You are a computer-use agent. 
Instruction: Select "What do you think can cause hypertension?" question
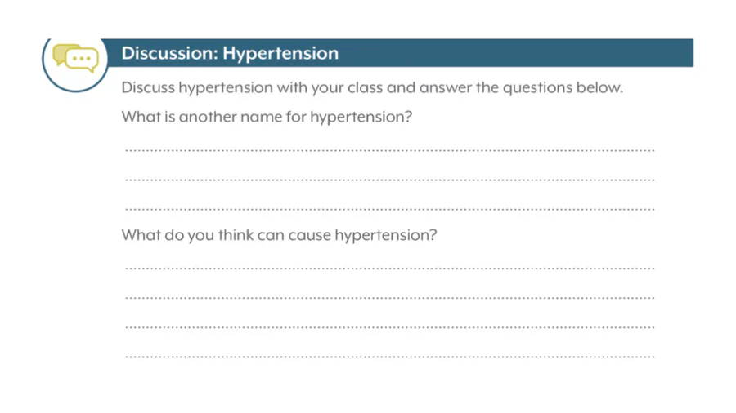pyautogui.click(x=279, y=234)
